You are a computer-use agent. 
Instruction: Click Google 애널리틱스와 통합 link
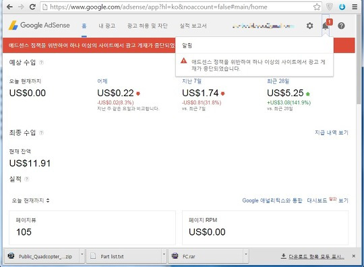point(272,200)
